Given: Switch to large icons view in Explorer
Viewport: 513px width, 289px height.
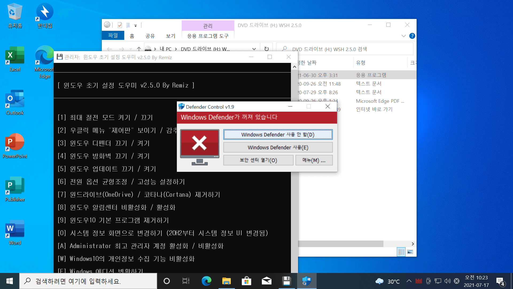Looking at the screenshot, I should pyautogui.click(x=410, y=252).
